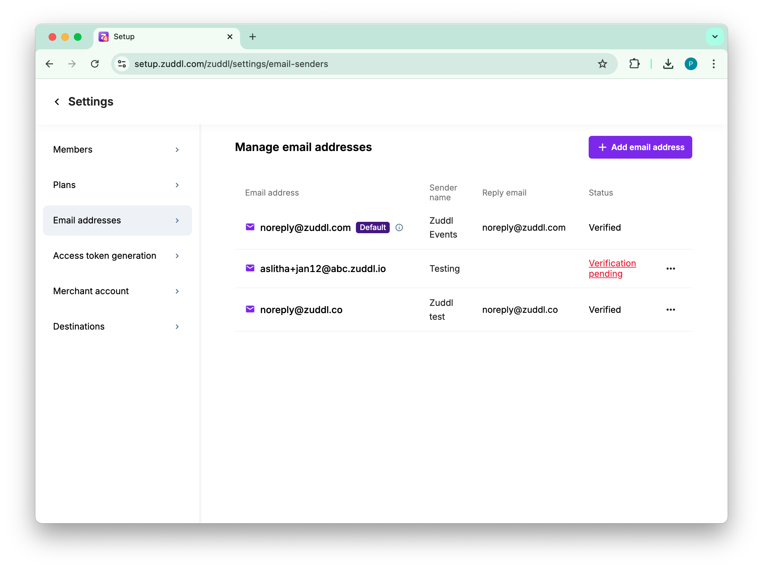
Task: Go to Merchant account settings
Action: (117, 291)
